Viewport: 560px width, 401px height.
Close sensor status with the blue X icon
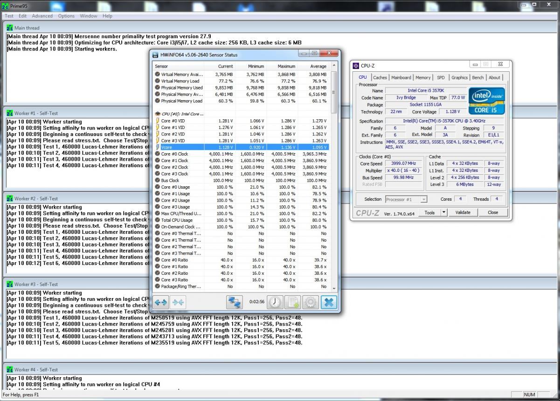pyautogui.click(x=328, y=302)
